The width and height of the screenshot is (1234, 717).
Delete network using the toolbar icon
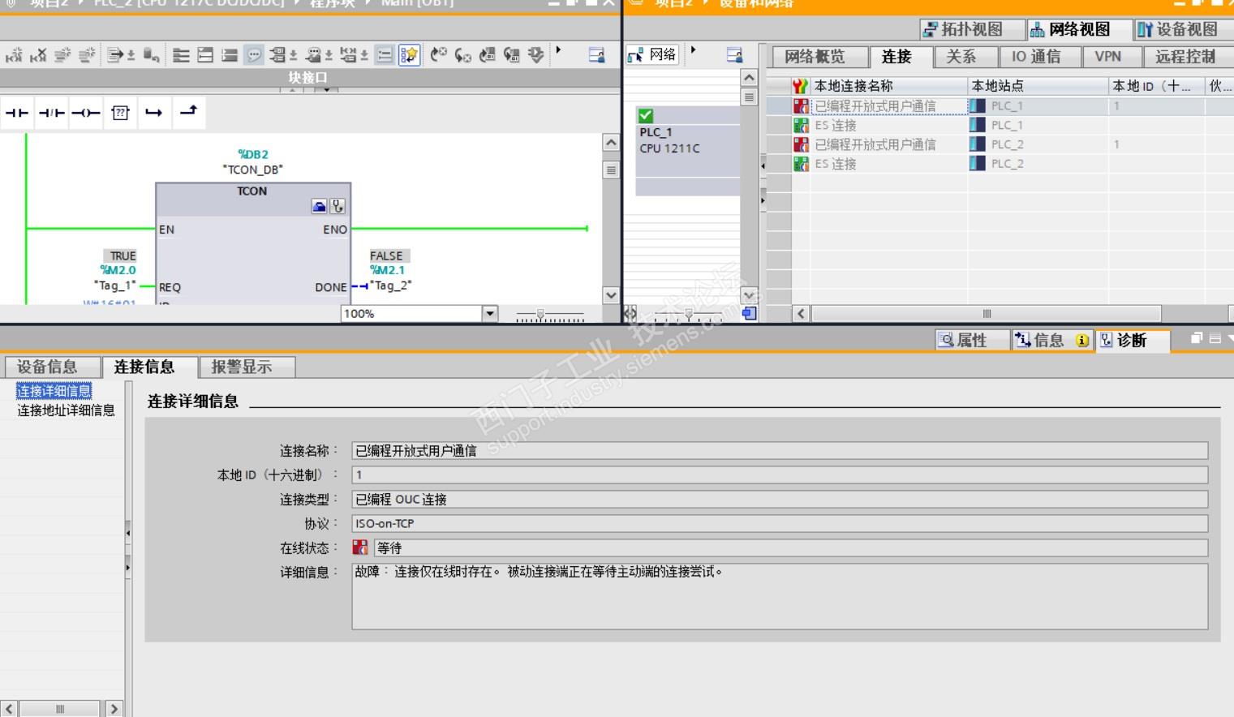38,55
